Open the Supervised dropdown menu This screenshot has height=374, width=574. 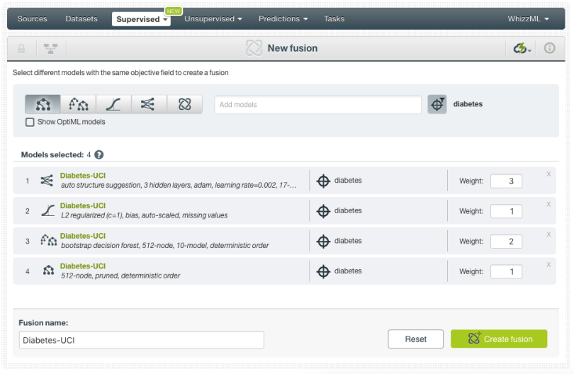coord(141,19)
